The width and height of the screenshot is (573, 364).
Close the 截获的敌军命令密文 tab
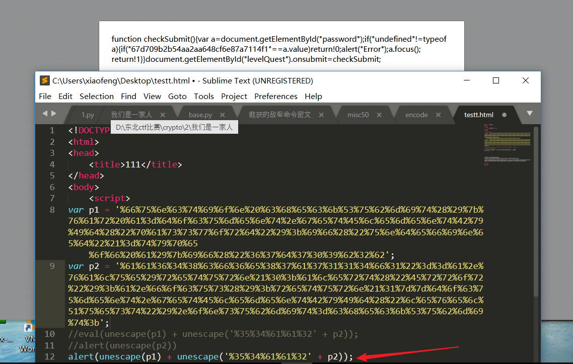pyautogui.click(x=321, y=115)
